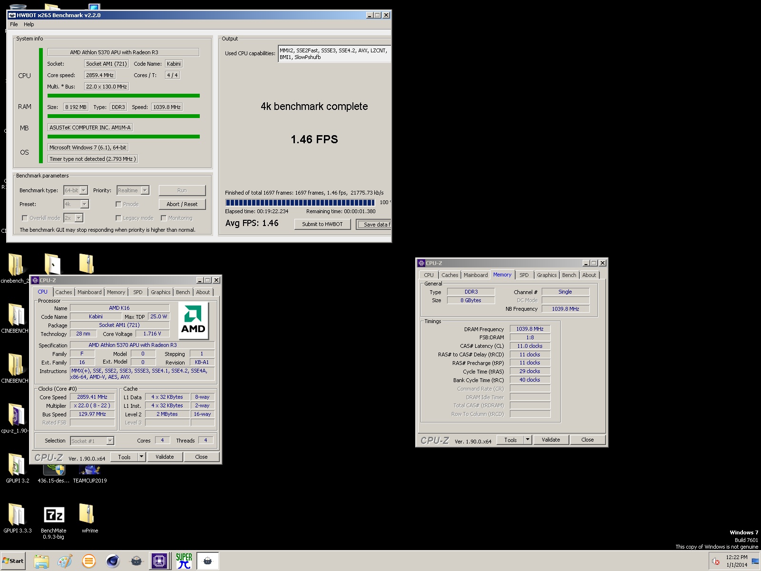Click the DRAM Frequency 1039.8 MHz field
Screen dimensions: 761x571
pos(530,329)
